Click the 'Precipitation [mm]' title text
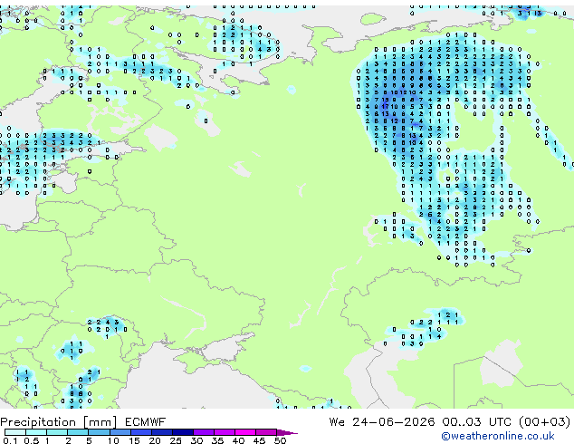The width and height of the screenshot is (574, 444). [59, 422]
